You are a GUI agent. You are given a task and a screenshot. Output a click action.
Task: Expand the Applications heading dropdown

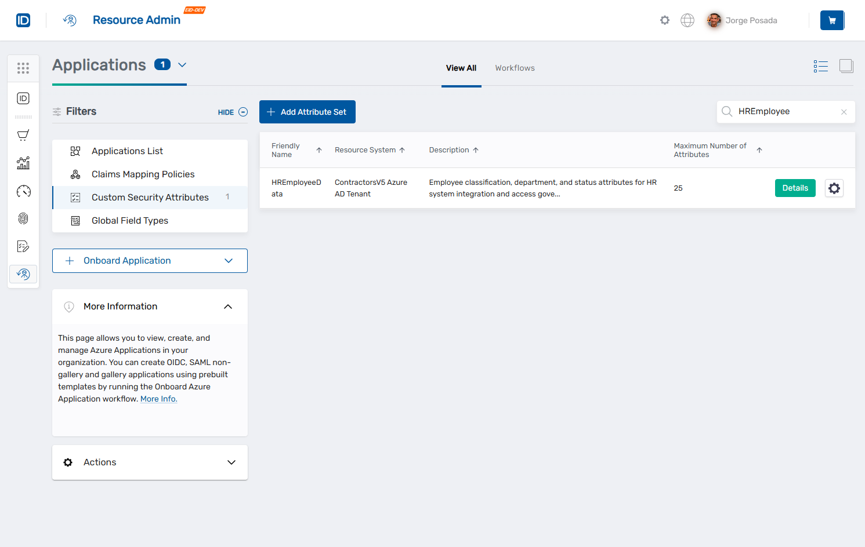(x=182, y=65)
